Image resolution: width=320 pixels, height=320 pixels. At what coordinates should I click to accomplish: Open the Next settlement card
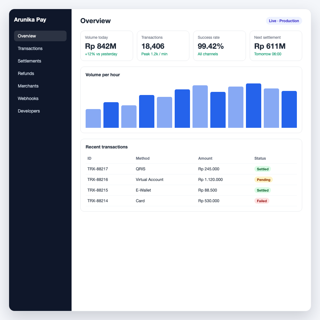tap(276, 46)
